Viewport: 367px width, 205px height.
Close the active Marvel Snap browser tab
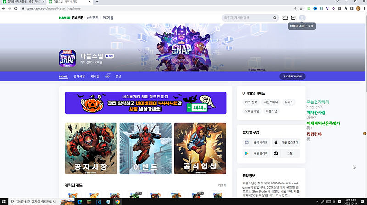click(x=90, y=2)
